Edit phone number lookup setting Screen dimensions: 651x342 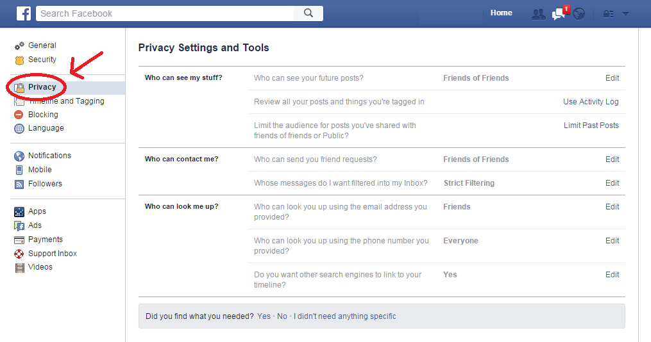point(612,240)
